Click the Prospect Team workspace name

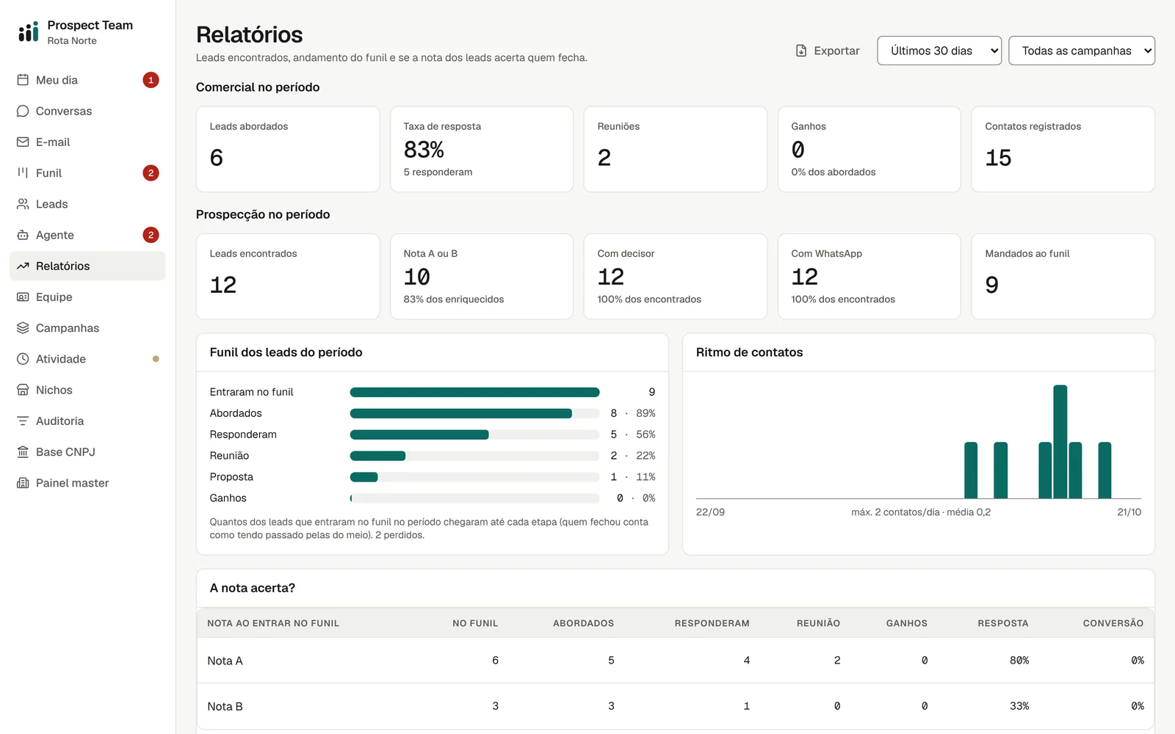pos(90,25)
